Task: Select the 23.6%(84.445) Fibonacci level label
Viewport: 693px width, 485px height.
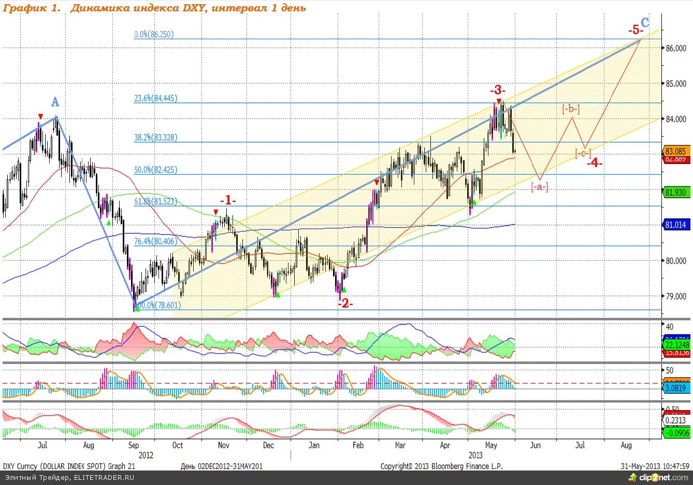Action: point(155,98)
